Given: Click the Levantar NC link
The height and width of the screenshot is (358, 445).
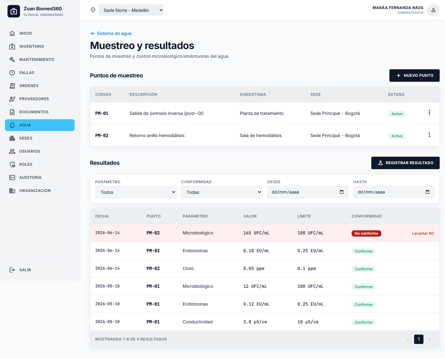Looking at the screenshot, I should pyautogui.click(x=423, y=233).
